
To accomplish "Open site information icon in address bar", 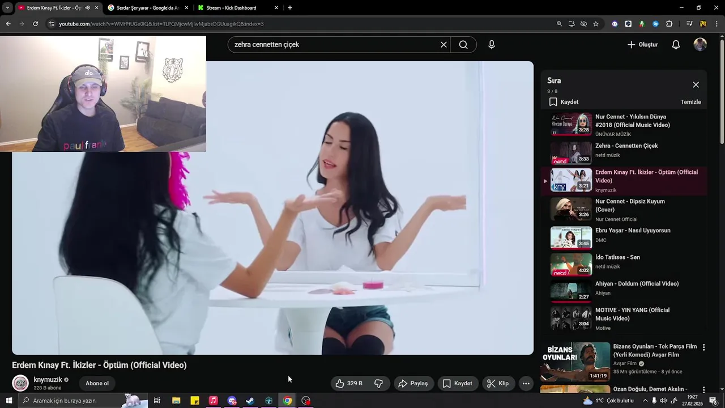I will point(52,24).
